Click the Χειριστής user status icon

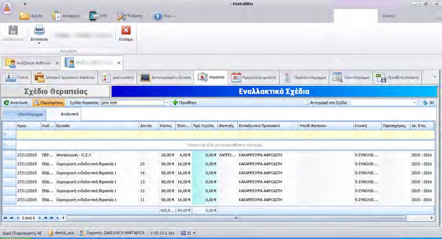coord(82,233)
